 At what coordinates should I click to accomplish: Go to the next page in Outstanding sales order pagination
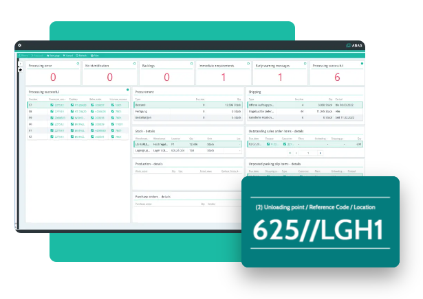coord(321,153)
